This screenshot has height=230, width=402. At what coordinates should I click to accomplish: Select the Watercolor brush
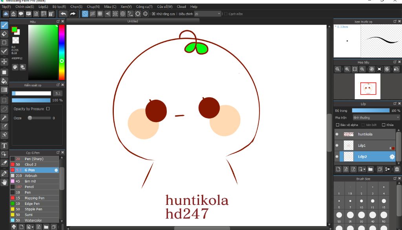click(x=35, y=220)
